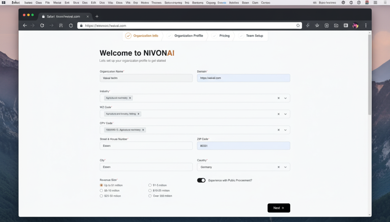The height and width of the screenshot is (222, 390).
Task: Bookmark page using star in address bar
Action: (298, 25)
